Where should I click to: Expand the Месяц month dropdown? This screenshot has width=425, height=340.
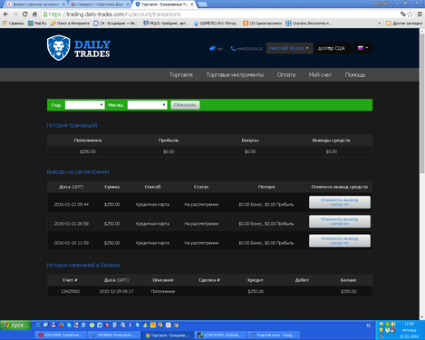coord(147,105)
